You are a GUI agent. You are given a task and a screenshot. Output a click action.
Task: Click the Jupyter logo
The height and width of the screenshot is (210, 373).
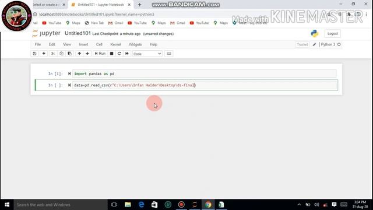coord(47,34)
